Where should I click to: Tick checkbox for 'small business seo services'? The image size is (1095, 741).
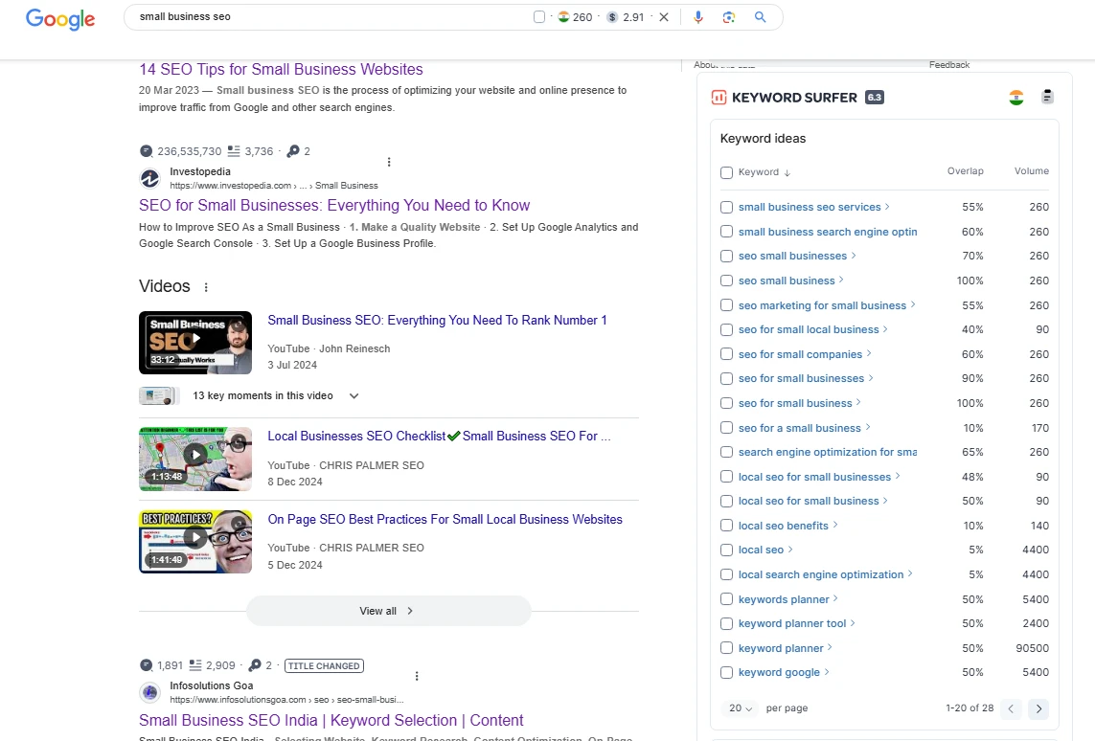[726, 207]
